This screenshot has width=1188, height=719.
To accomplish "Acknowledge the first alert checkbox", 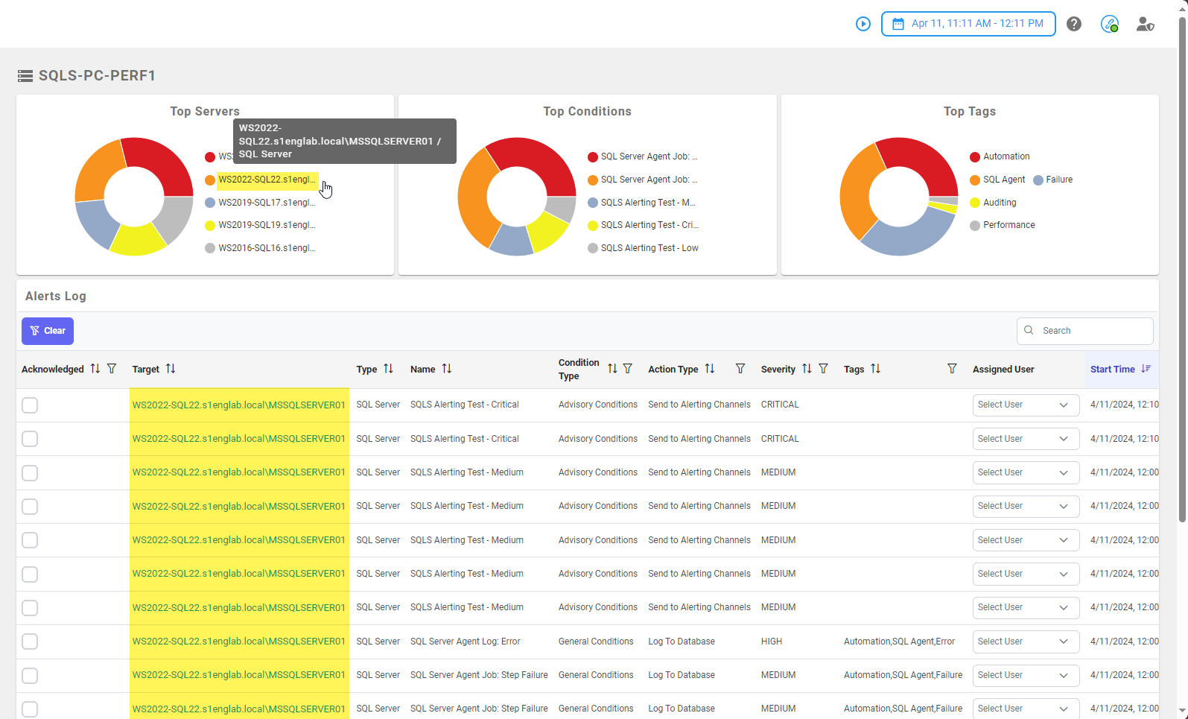I will [x=30, y=405].
